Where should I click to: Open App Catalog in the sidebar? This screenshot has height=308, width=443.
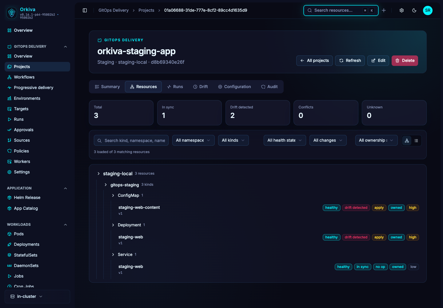coord(37,209)
